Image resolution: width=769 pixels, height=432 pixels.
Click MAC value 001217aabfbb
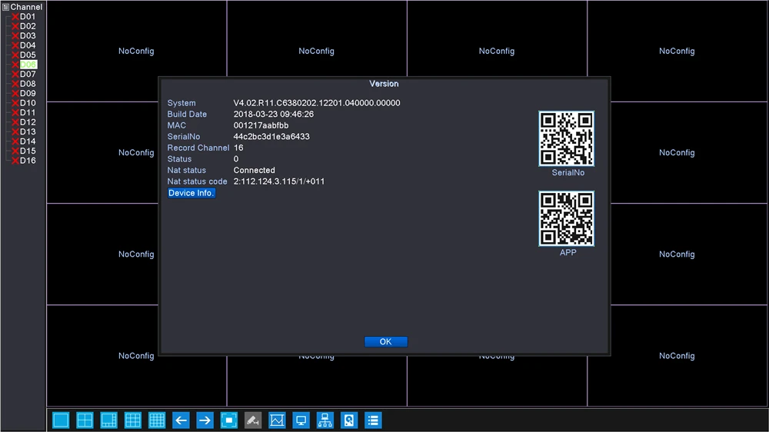tap(261, 125)
